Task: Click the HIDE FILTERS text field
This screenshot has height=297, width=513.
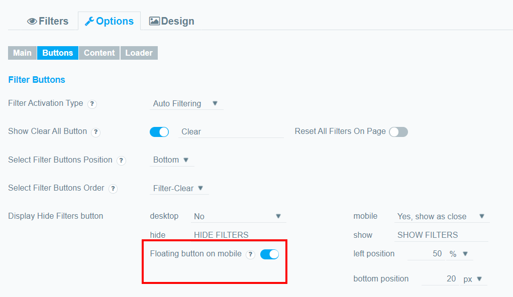Action: pyautogui.click(x=239, y=235)
